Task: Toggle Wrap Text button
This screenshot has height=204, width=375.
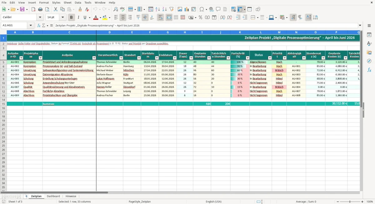Action: 161,18
